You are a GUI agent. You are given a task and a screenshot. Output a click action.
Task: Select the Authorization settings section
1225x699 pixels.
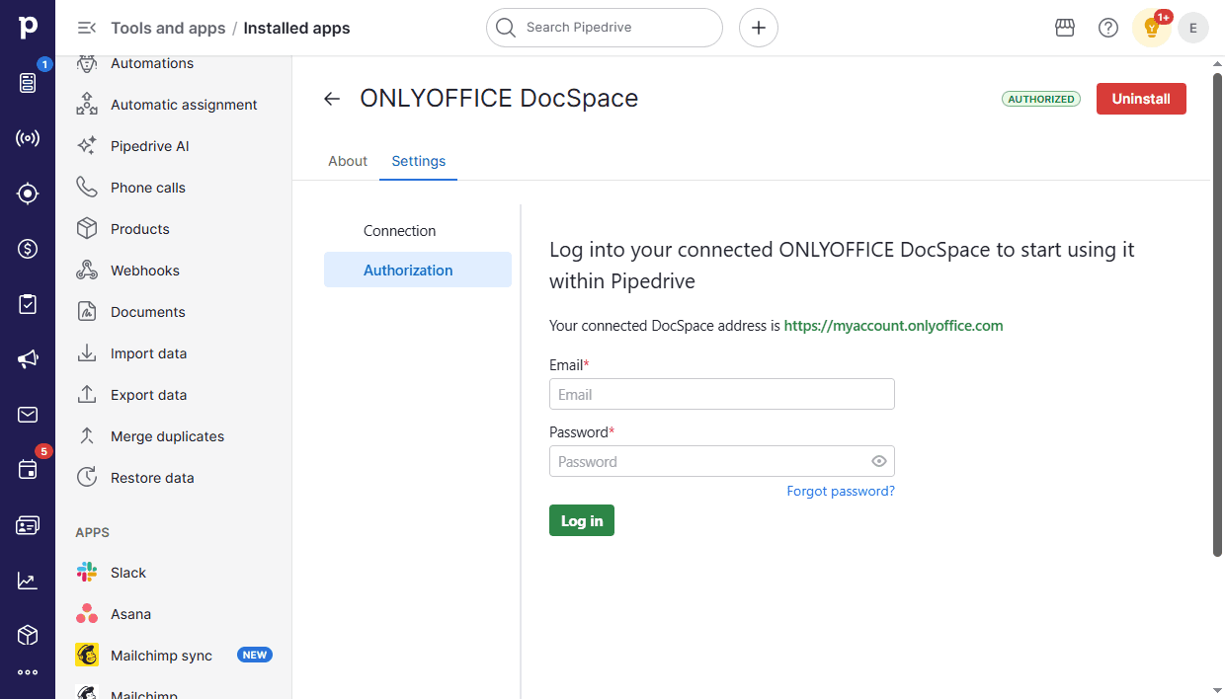[418, 271]
